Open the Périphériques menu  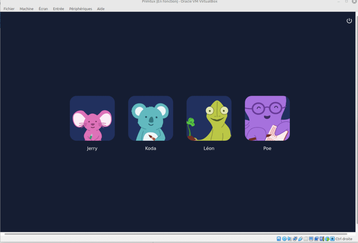point(80,9)
